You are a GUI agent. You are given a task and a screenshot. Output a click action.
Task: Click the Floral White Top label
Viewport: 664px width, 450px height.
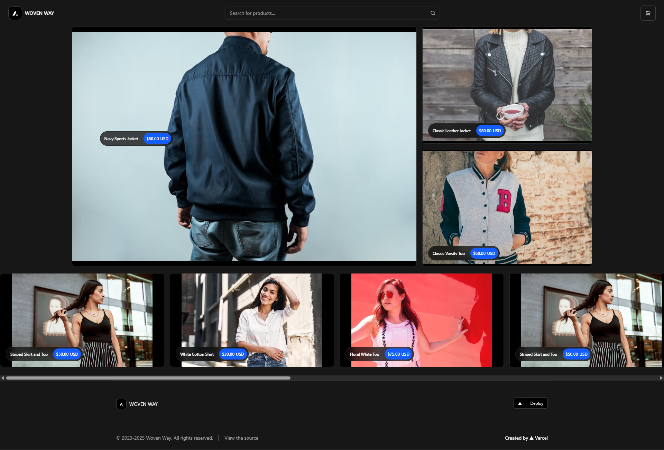click(364, 354)
